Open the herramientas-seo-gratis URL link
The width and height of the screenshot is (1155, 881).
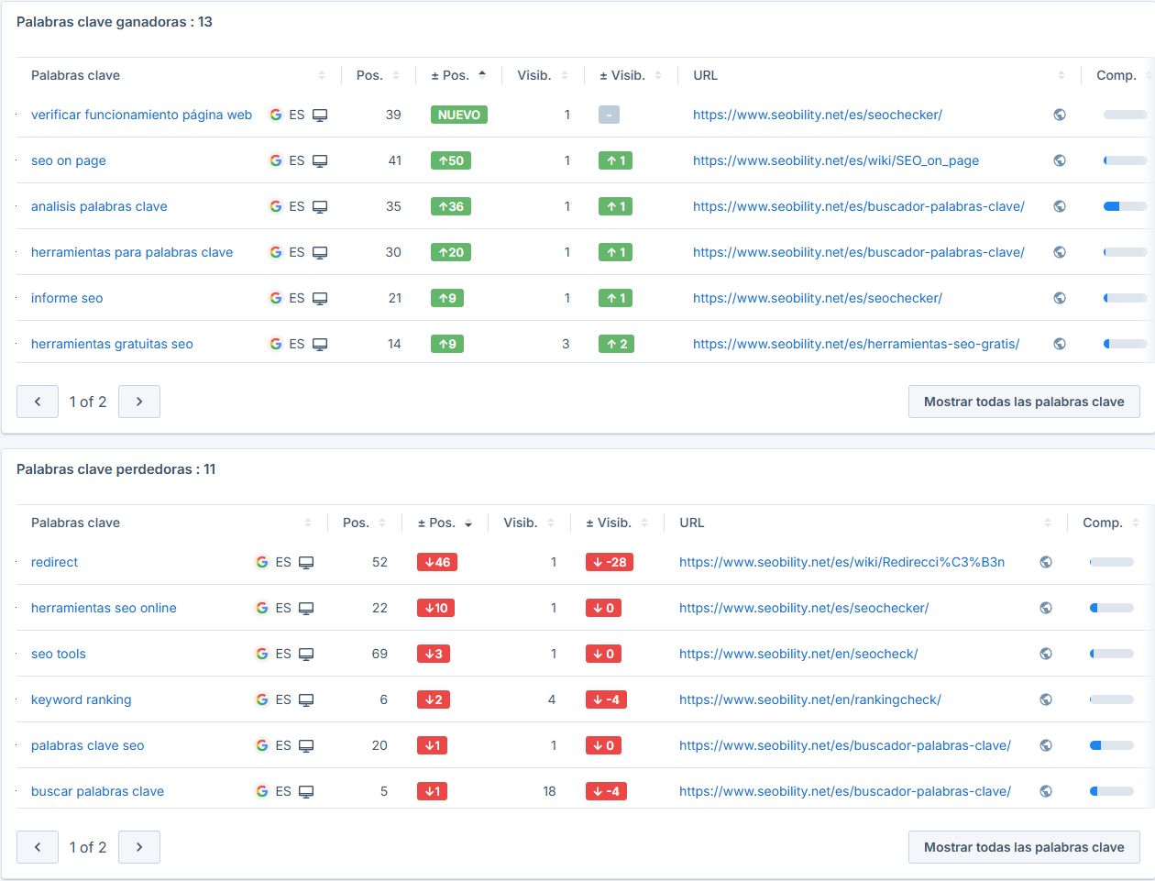click(x=856, y=344)
